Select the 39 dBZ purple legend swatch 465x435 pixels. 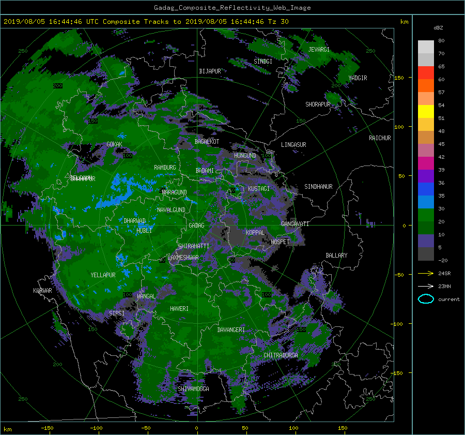(426, 176)
